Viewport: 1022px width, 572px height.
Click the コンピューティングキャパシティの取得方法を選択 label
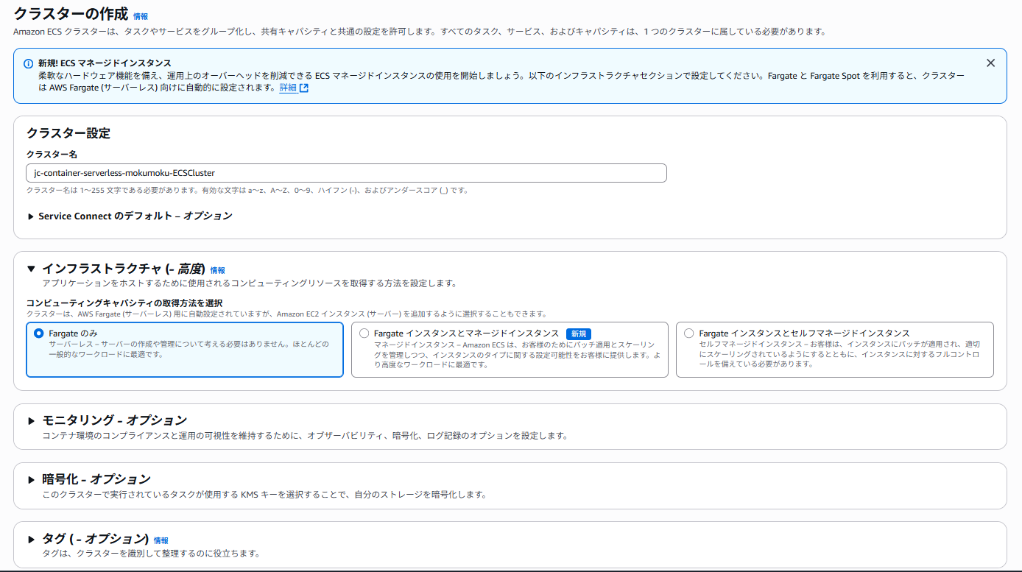124,303
